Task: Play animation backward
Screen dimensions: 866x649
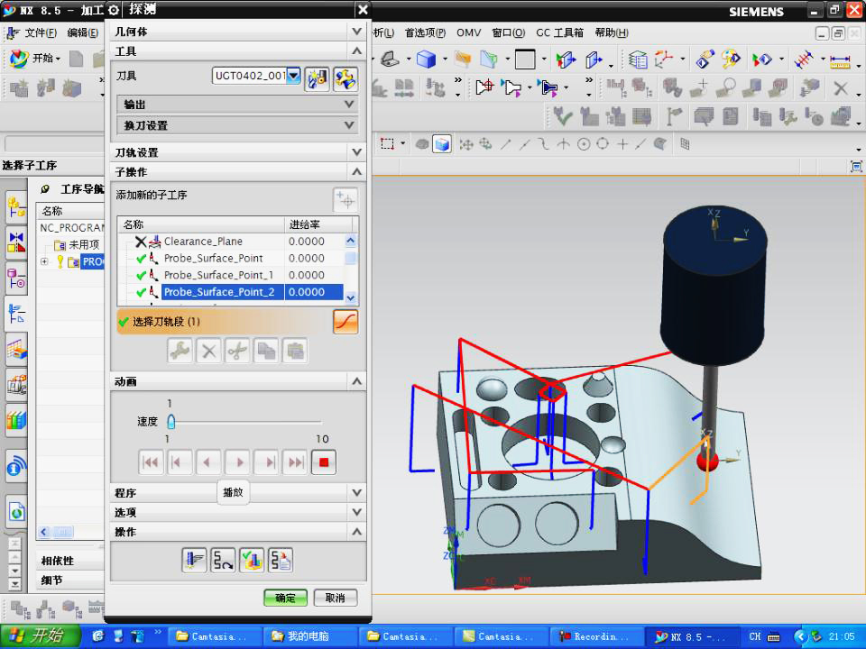Action: coord(208,462)
